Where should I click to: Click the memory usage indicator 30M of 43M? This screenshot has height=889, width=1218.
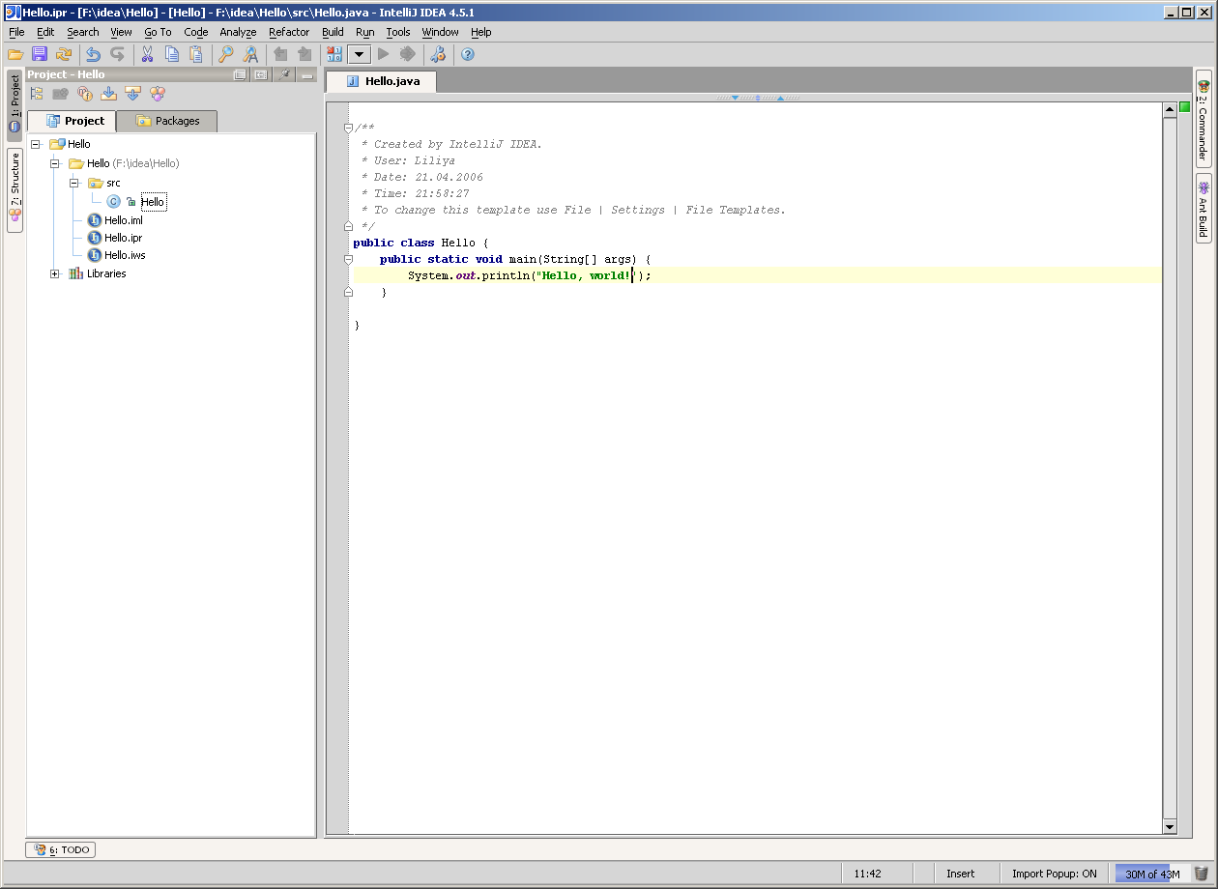pyautogui.click(x=1152, y=874)
